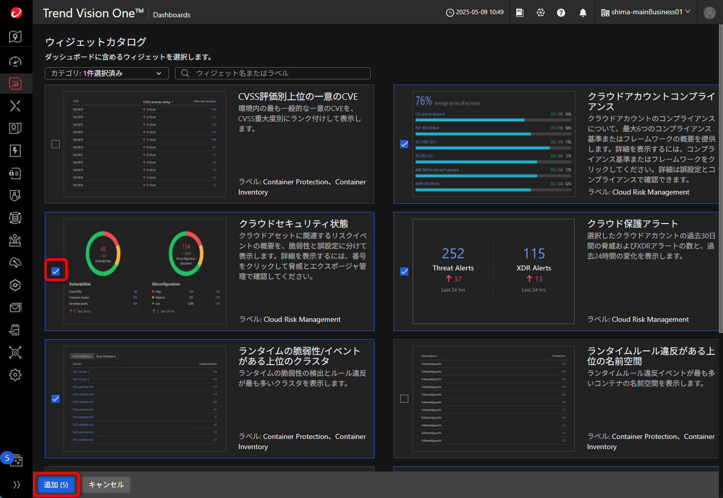This screenshot has height=498, width=723.
Task: Click the donut charts cloud security thumbnail
Action: pos(145,271)
